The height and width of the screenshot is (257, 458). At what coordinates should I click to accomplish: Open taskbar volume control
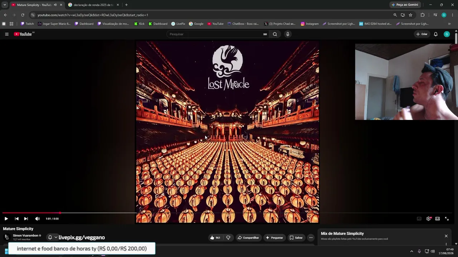[433, 251]
